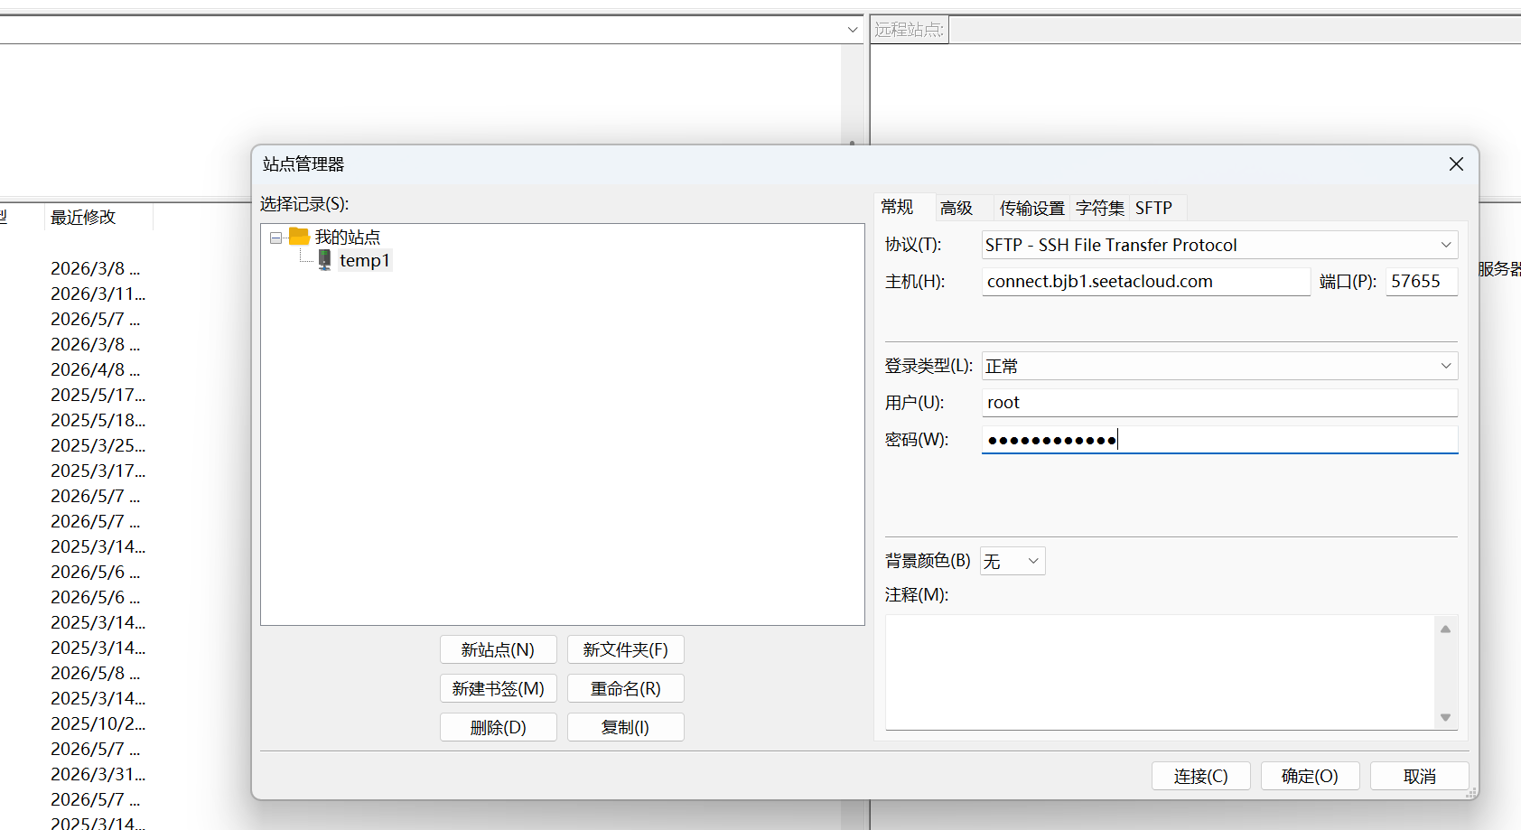Click the 删除(D) button
1521x830 pixels.
click(x=499, y=727)
